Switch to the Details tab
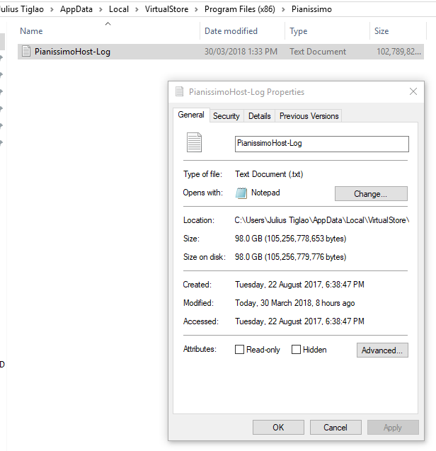 260,116
